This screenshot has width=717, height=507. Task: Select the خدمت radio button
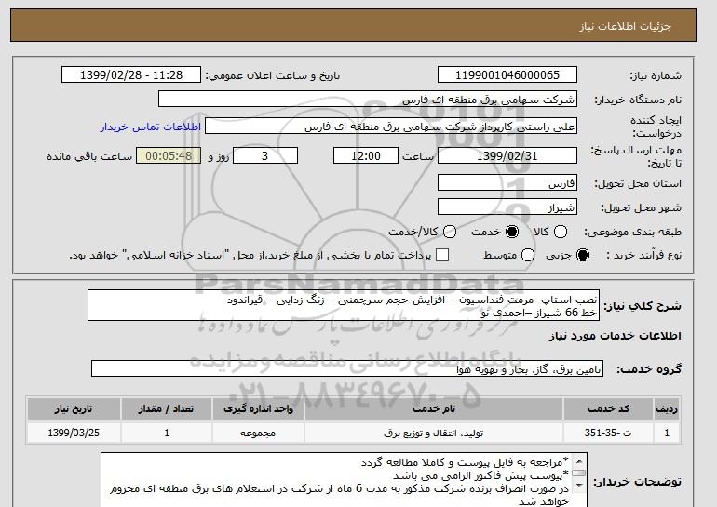coord(512,232)
